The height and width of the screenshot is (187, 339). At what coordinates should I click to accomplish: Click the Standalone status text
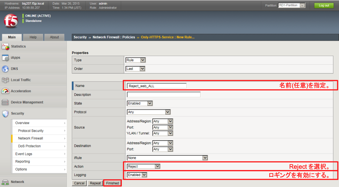click(x=34, y=21)
